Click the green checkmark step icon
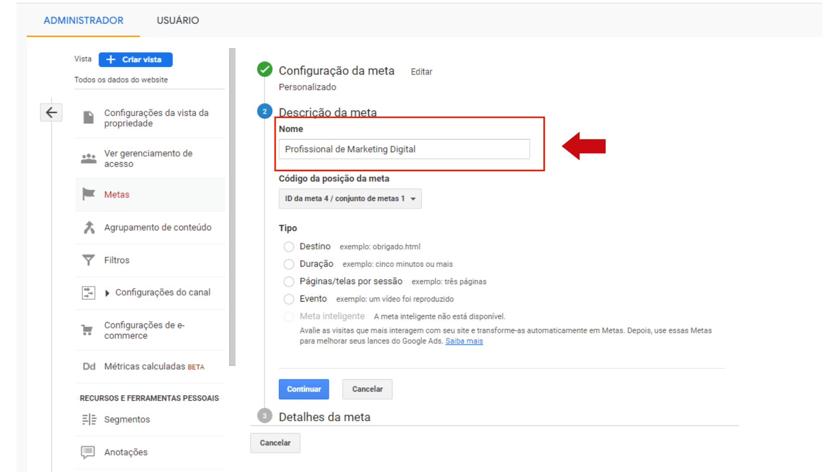The width and height of the screenshot is (839, 472). pos(265,69)
